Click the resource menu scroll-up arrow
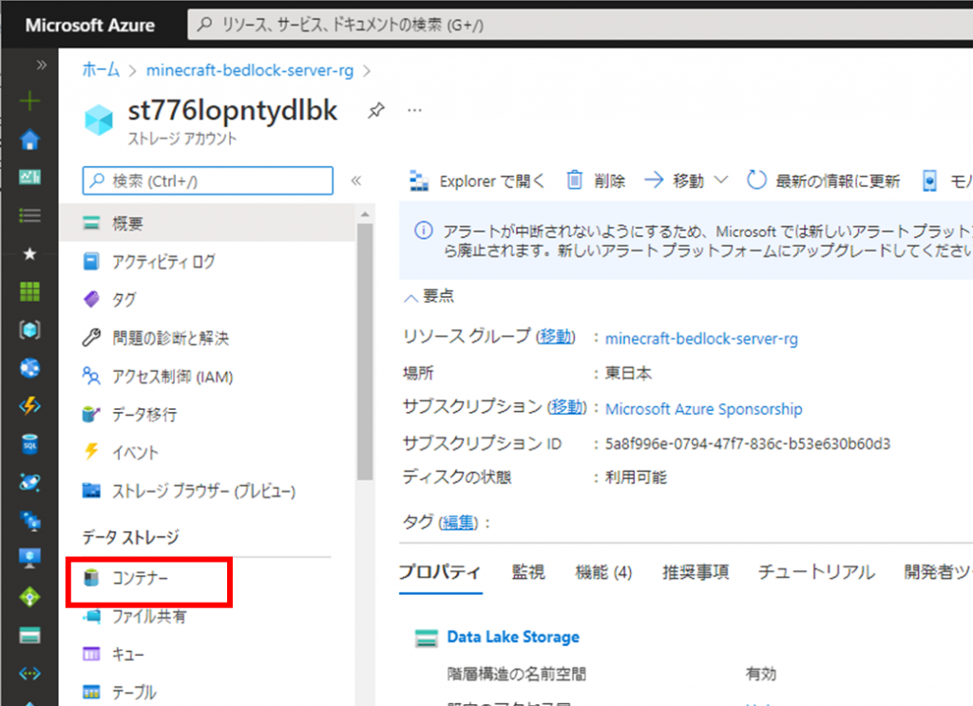 point(365,214)
